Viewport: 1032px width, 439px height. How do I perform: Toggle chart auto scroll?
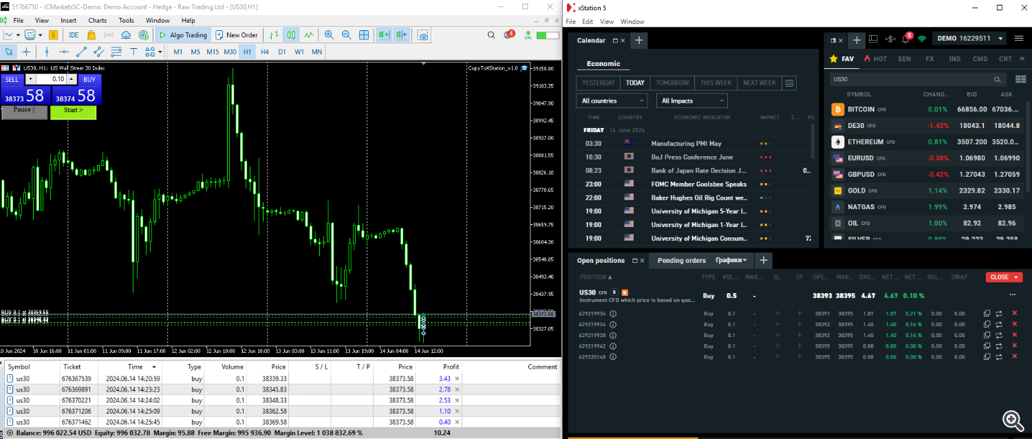click(x=384, y=35)
